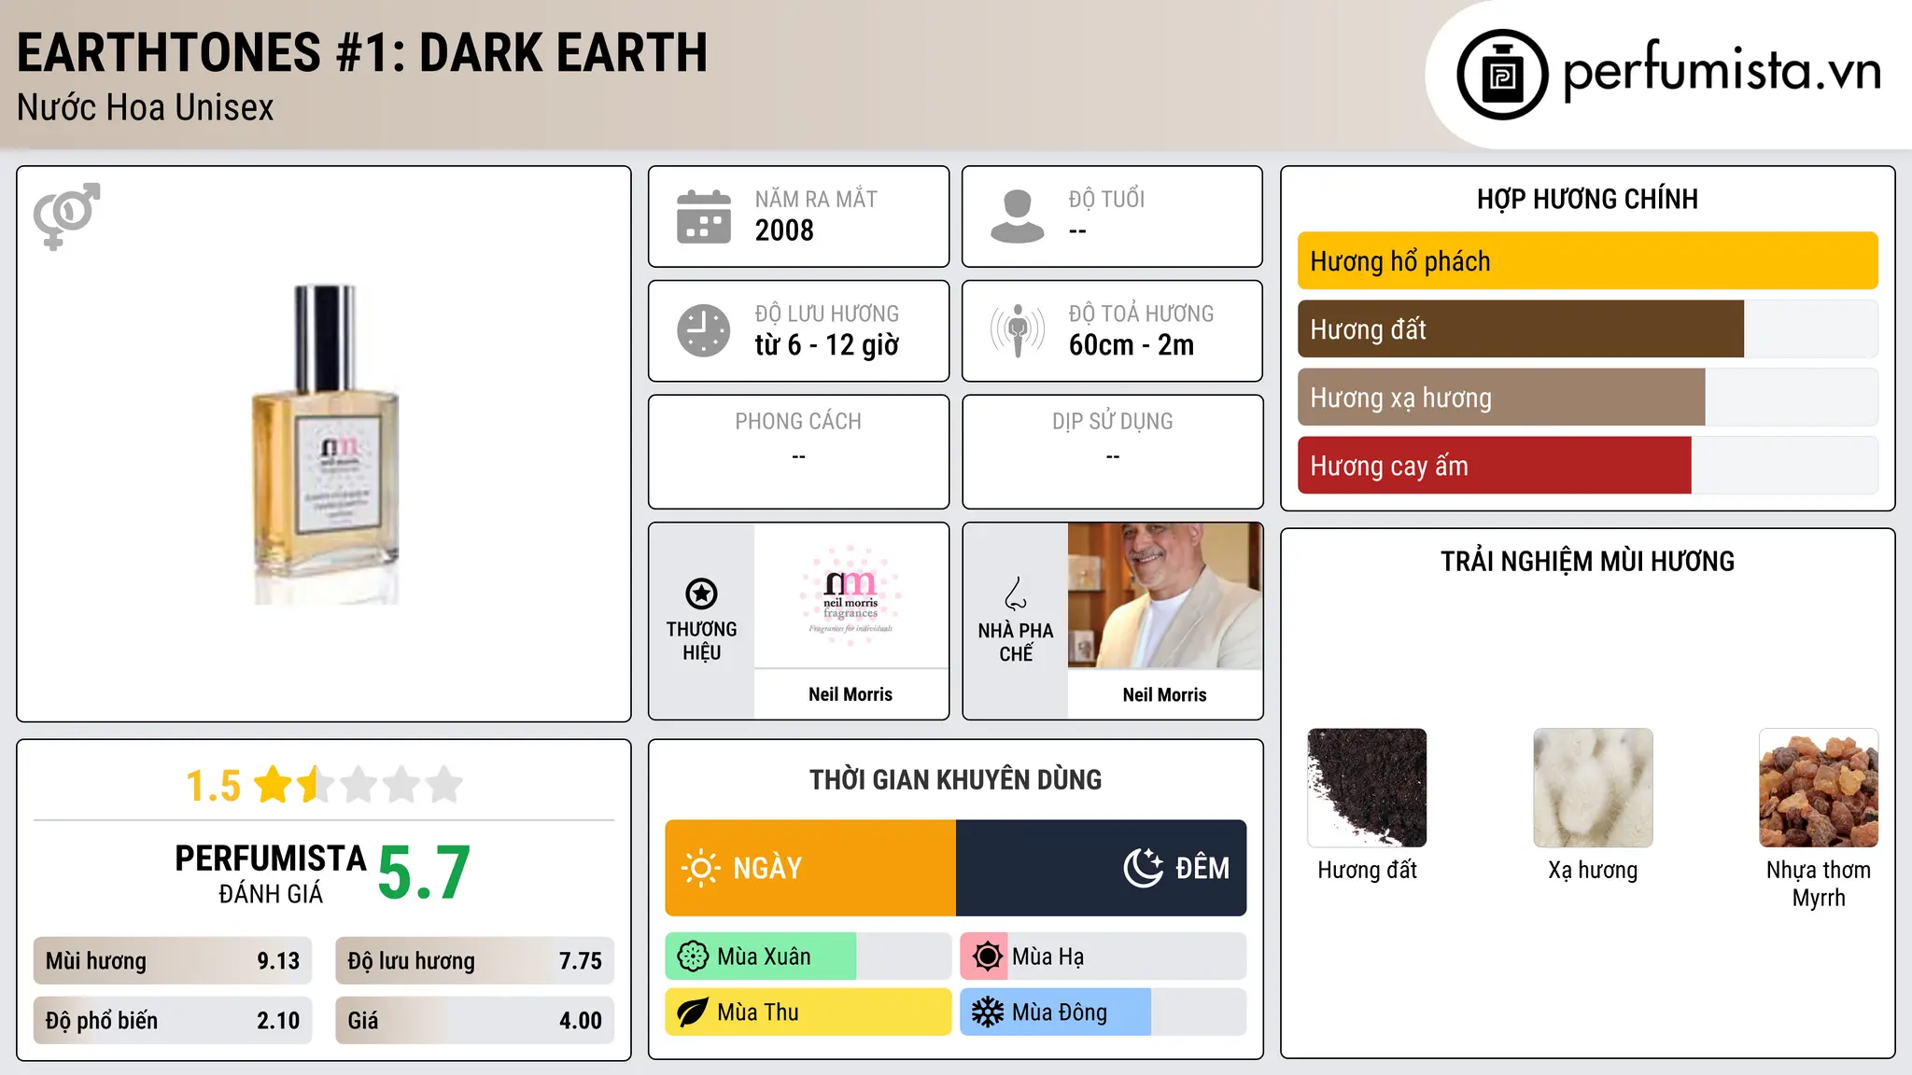Click the leaf icon for Mùa Thu

pos(693,1012)
